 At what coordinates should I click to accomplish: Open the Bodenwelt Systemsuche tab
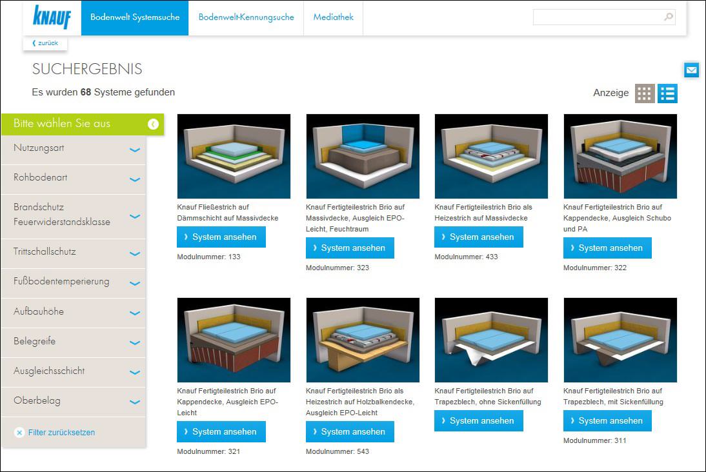pyautogui.click(x=135, y=17)
